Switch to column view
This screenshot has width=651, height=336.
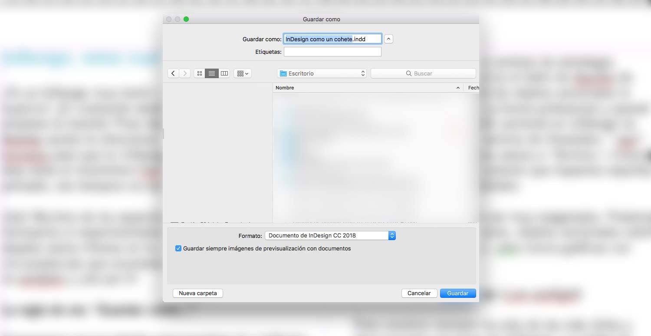pos(224,73)
